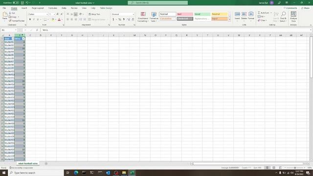Click the Save icon in title bar
Viewport: 313px width, 176px height.
coord(22,3)
